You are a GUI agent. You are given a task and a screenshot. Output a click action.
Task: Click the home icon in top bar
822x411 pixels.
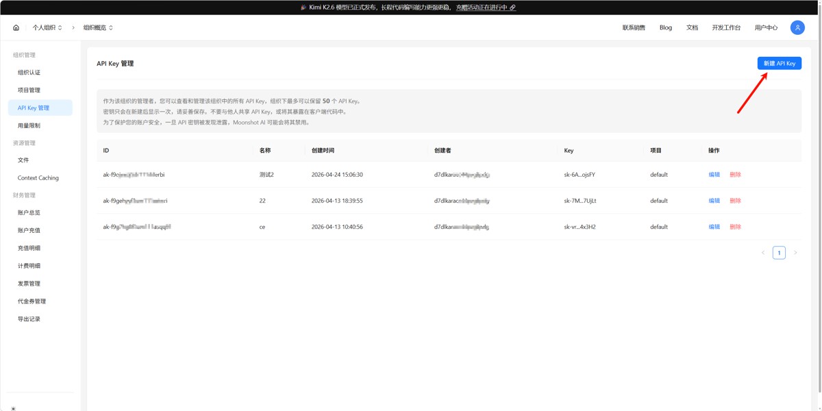(16, 28)
